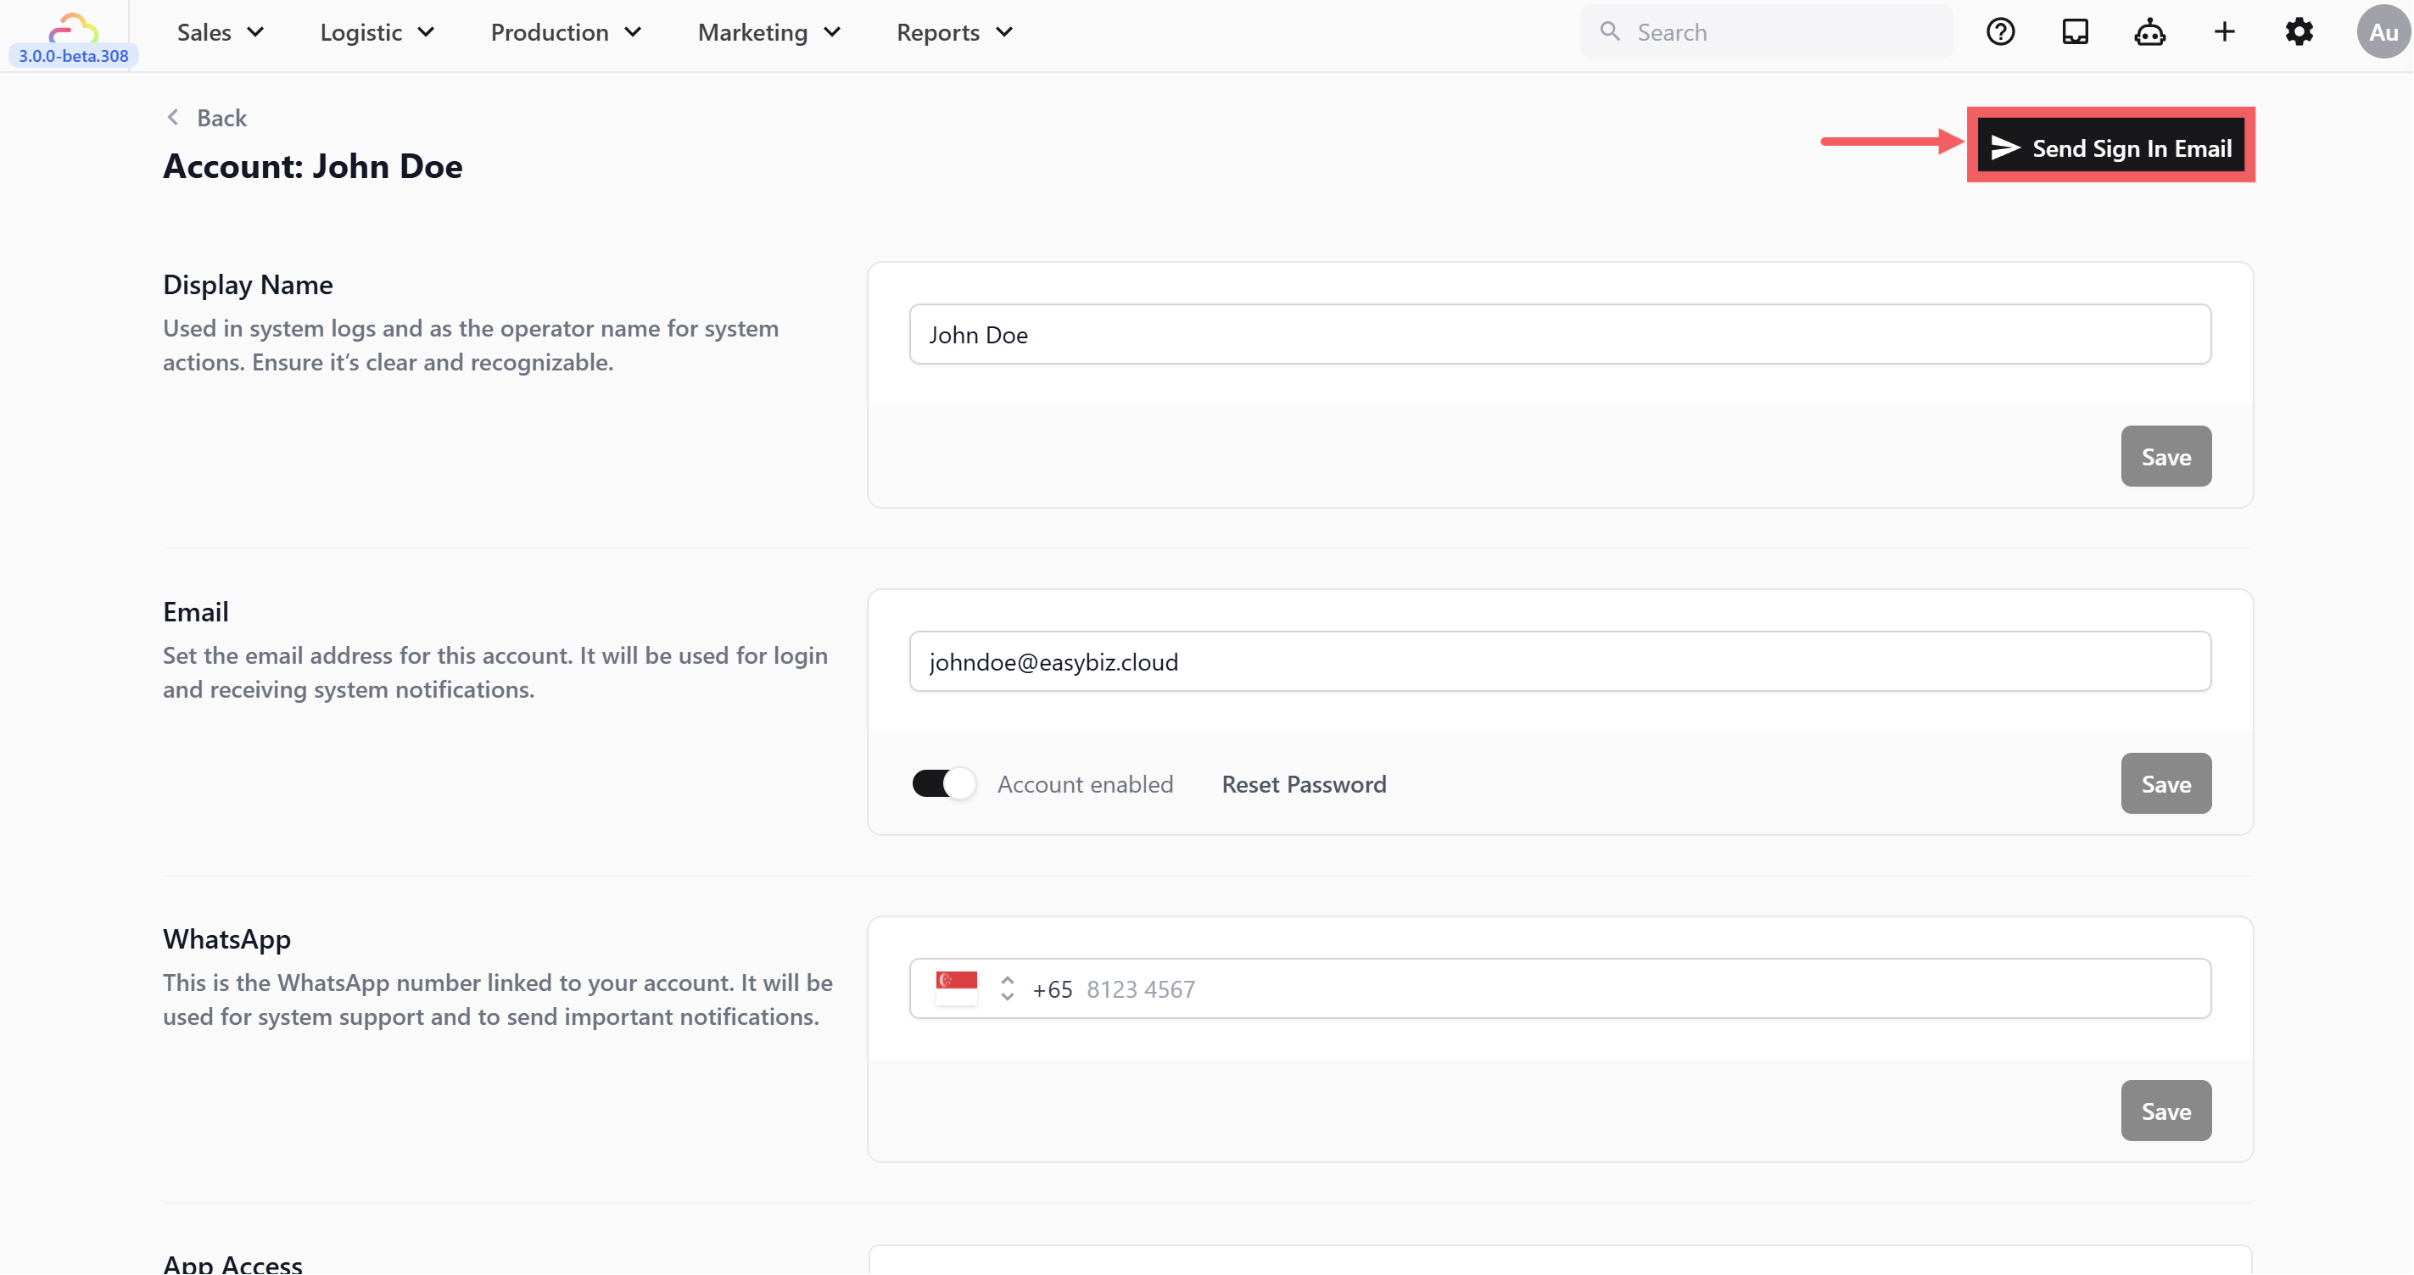This screenshot has width=2414, height=1275.
Task: Toggle the Account enabled switch
Action: click(x=942, y=783)
